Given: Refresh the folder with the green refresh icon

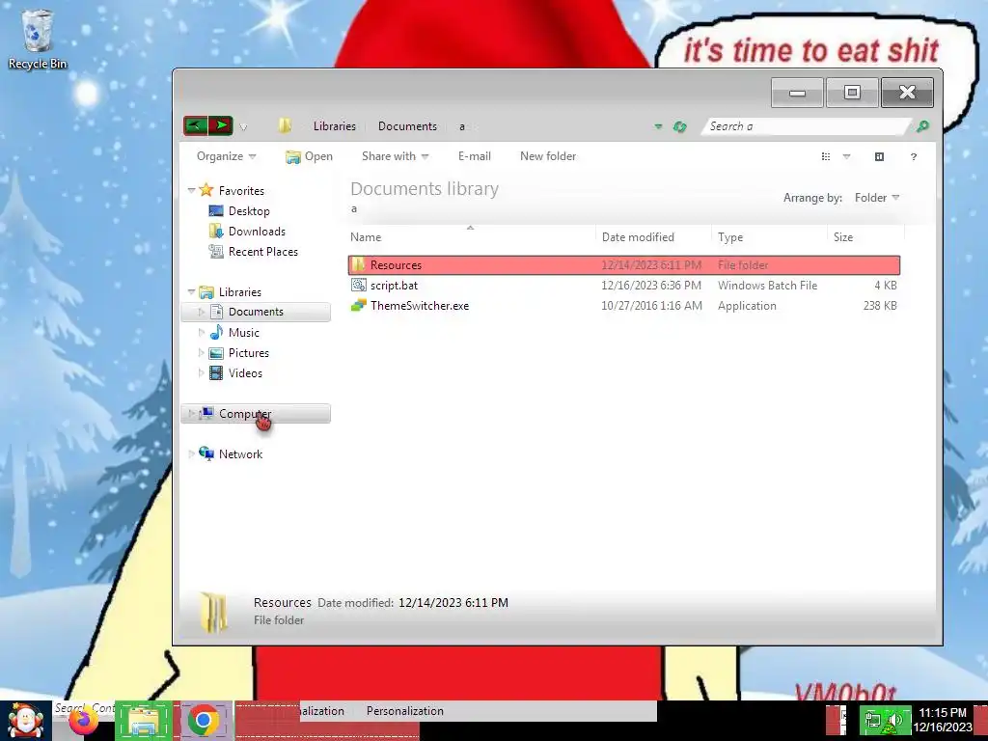Looking at the screenshot, I should click(679, 126).
